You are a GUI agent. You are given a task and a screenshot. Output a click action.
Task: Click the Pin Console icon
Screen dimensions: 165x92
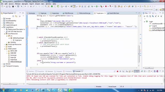point(142,71)
